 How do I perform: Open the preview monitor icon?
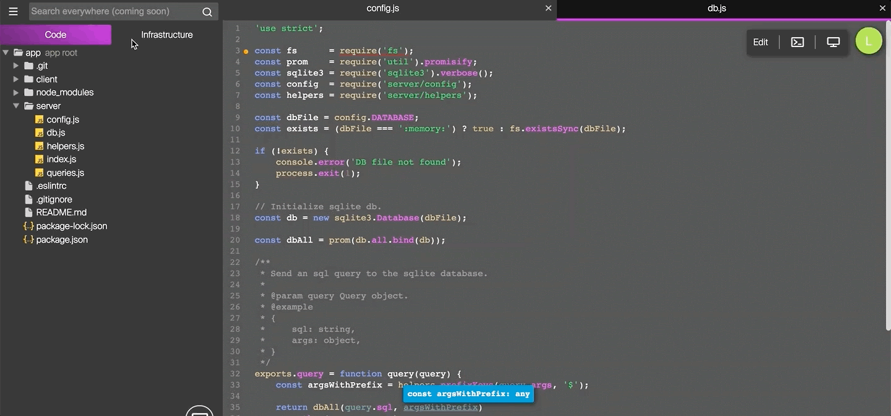[x=833, y=41]
